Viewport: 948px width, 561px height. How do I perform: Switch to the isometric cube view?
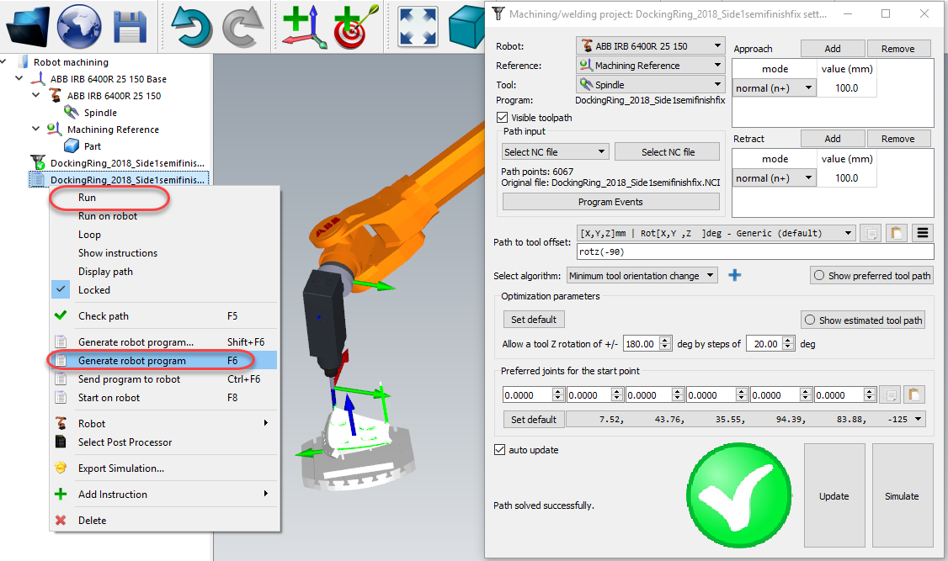click(x=466, y=27)
